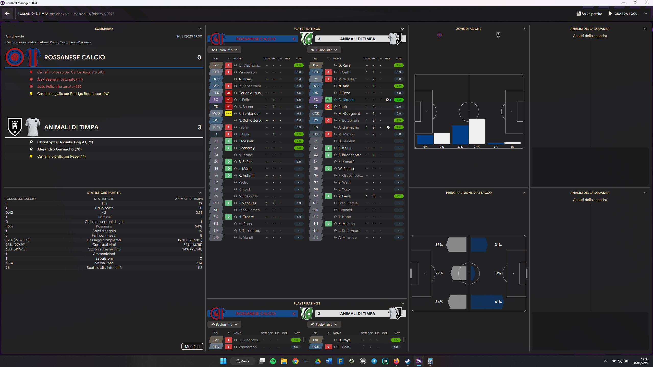Click the Amm yellow card icon for R. Bentancur

pos(228,113)
